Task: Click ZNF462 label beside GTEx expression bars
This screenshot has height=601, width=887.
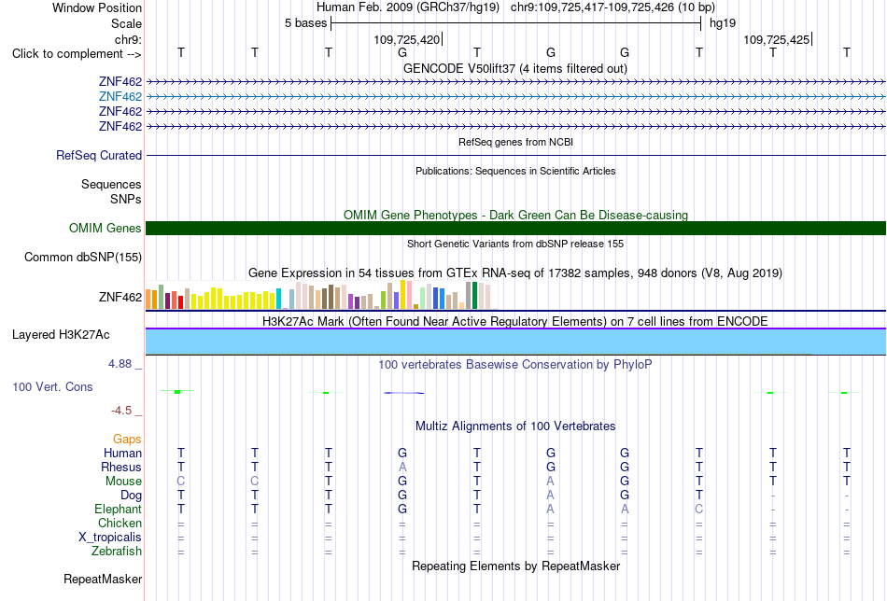Action: tap(120, 298)
